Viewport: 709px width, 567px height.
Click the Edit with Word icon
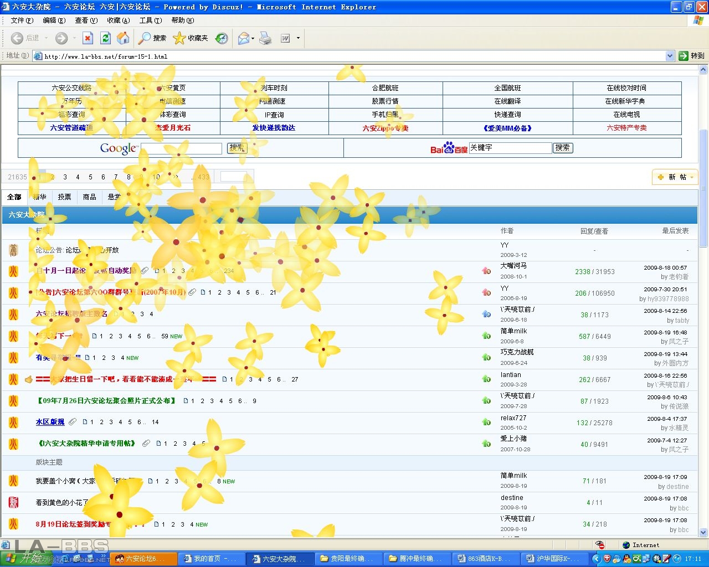point(286,38)
